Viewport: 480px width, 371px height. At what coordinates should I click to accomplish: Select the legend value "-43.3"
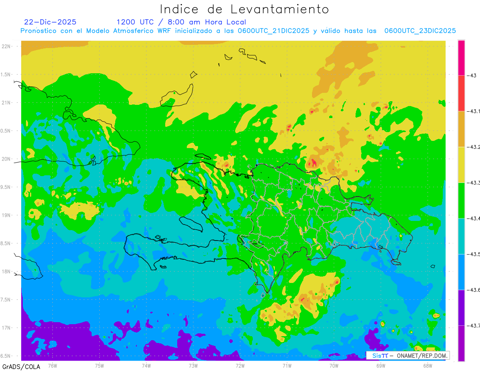(x=474, y=182)
